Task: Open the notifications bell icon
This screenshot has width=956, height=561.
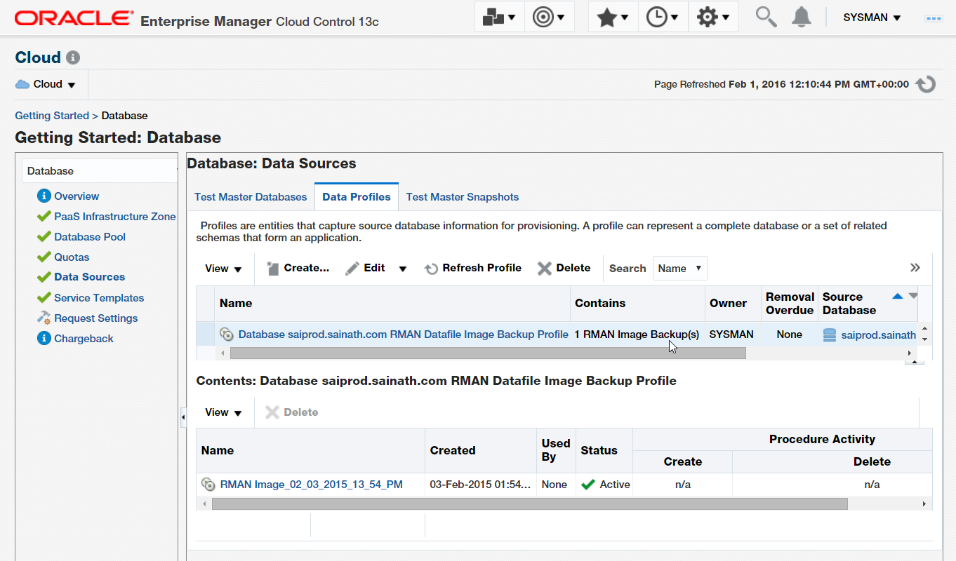Action: tap(801, 17)
